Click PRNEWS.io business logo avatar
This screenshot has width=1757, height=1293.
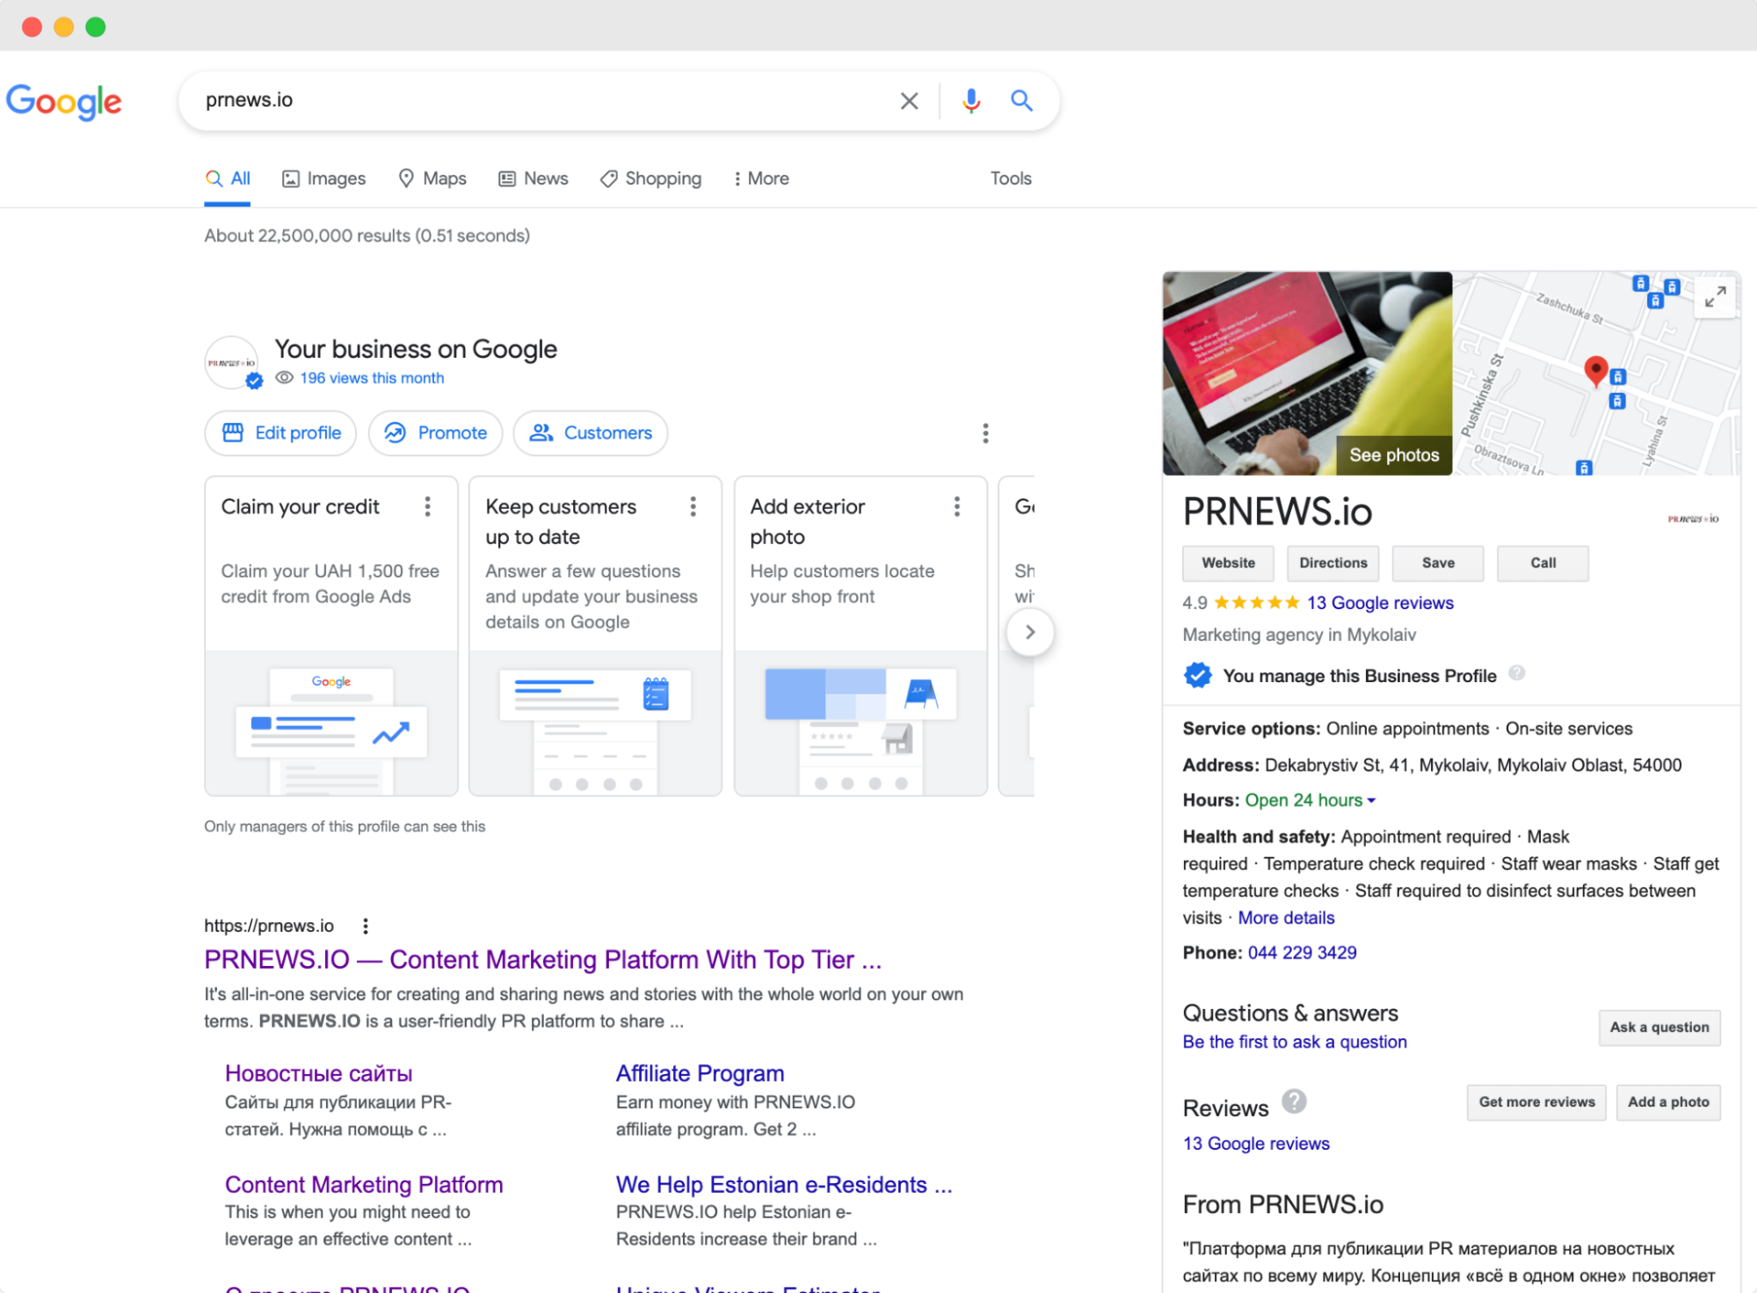(x=231, y=362)
